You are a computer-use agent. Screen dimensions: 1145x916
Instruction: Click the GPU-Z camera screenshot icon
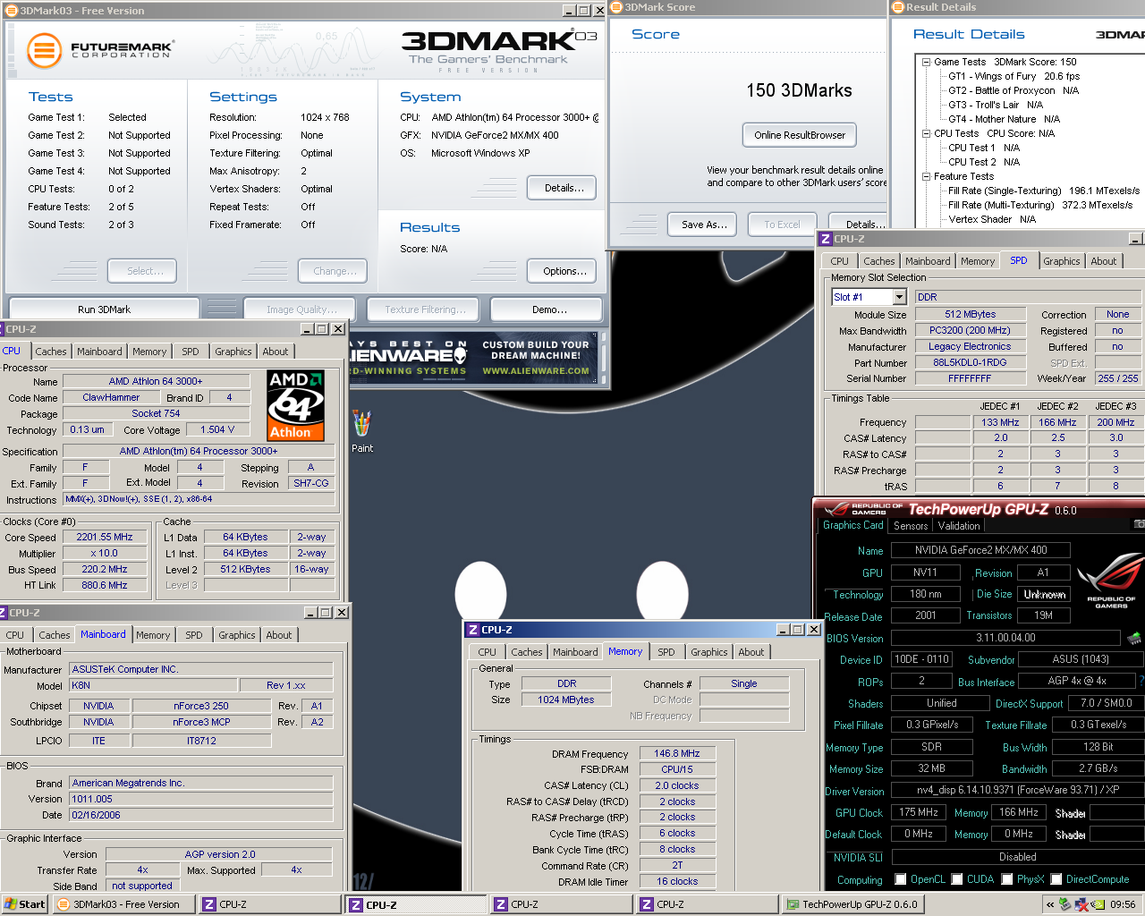point(1139,524)
